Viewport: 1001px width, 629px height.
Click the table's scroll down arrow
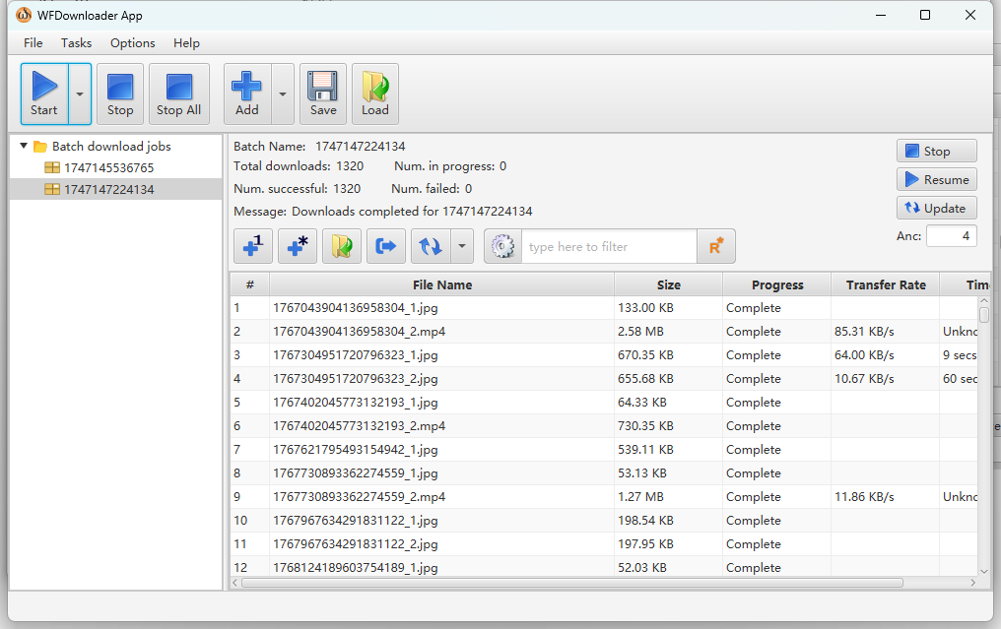pos(984,571)
